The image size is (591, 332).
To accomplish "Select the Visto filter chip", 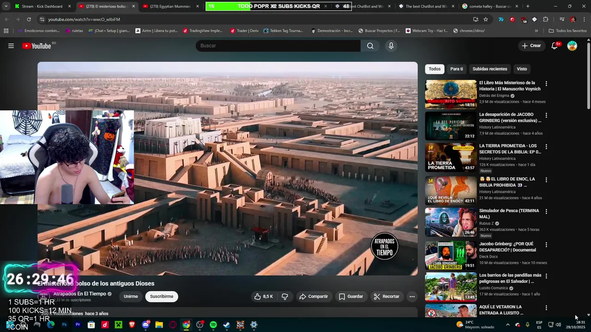I will coord(522,69).
